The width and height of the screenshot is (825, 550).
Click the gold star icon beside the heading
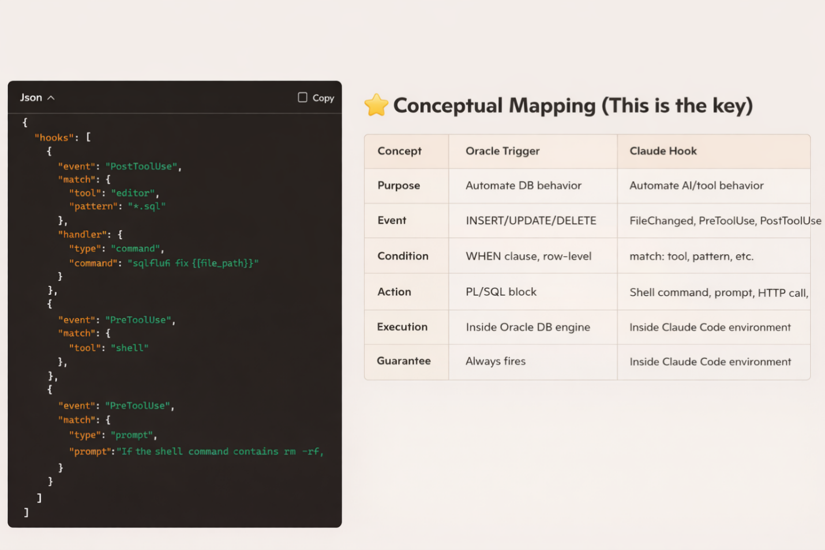click(x=376, y=105)
